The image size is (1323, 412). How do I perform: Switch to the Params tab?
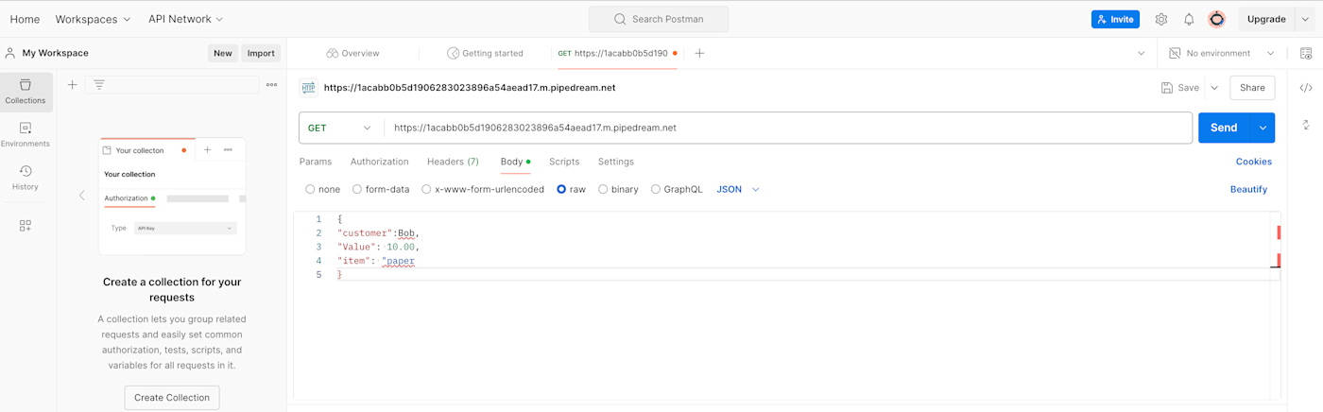pyautogui.click(x=316, y=162)
